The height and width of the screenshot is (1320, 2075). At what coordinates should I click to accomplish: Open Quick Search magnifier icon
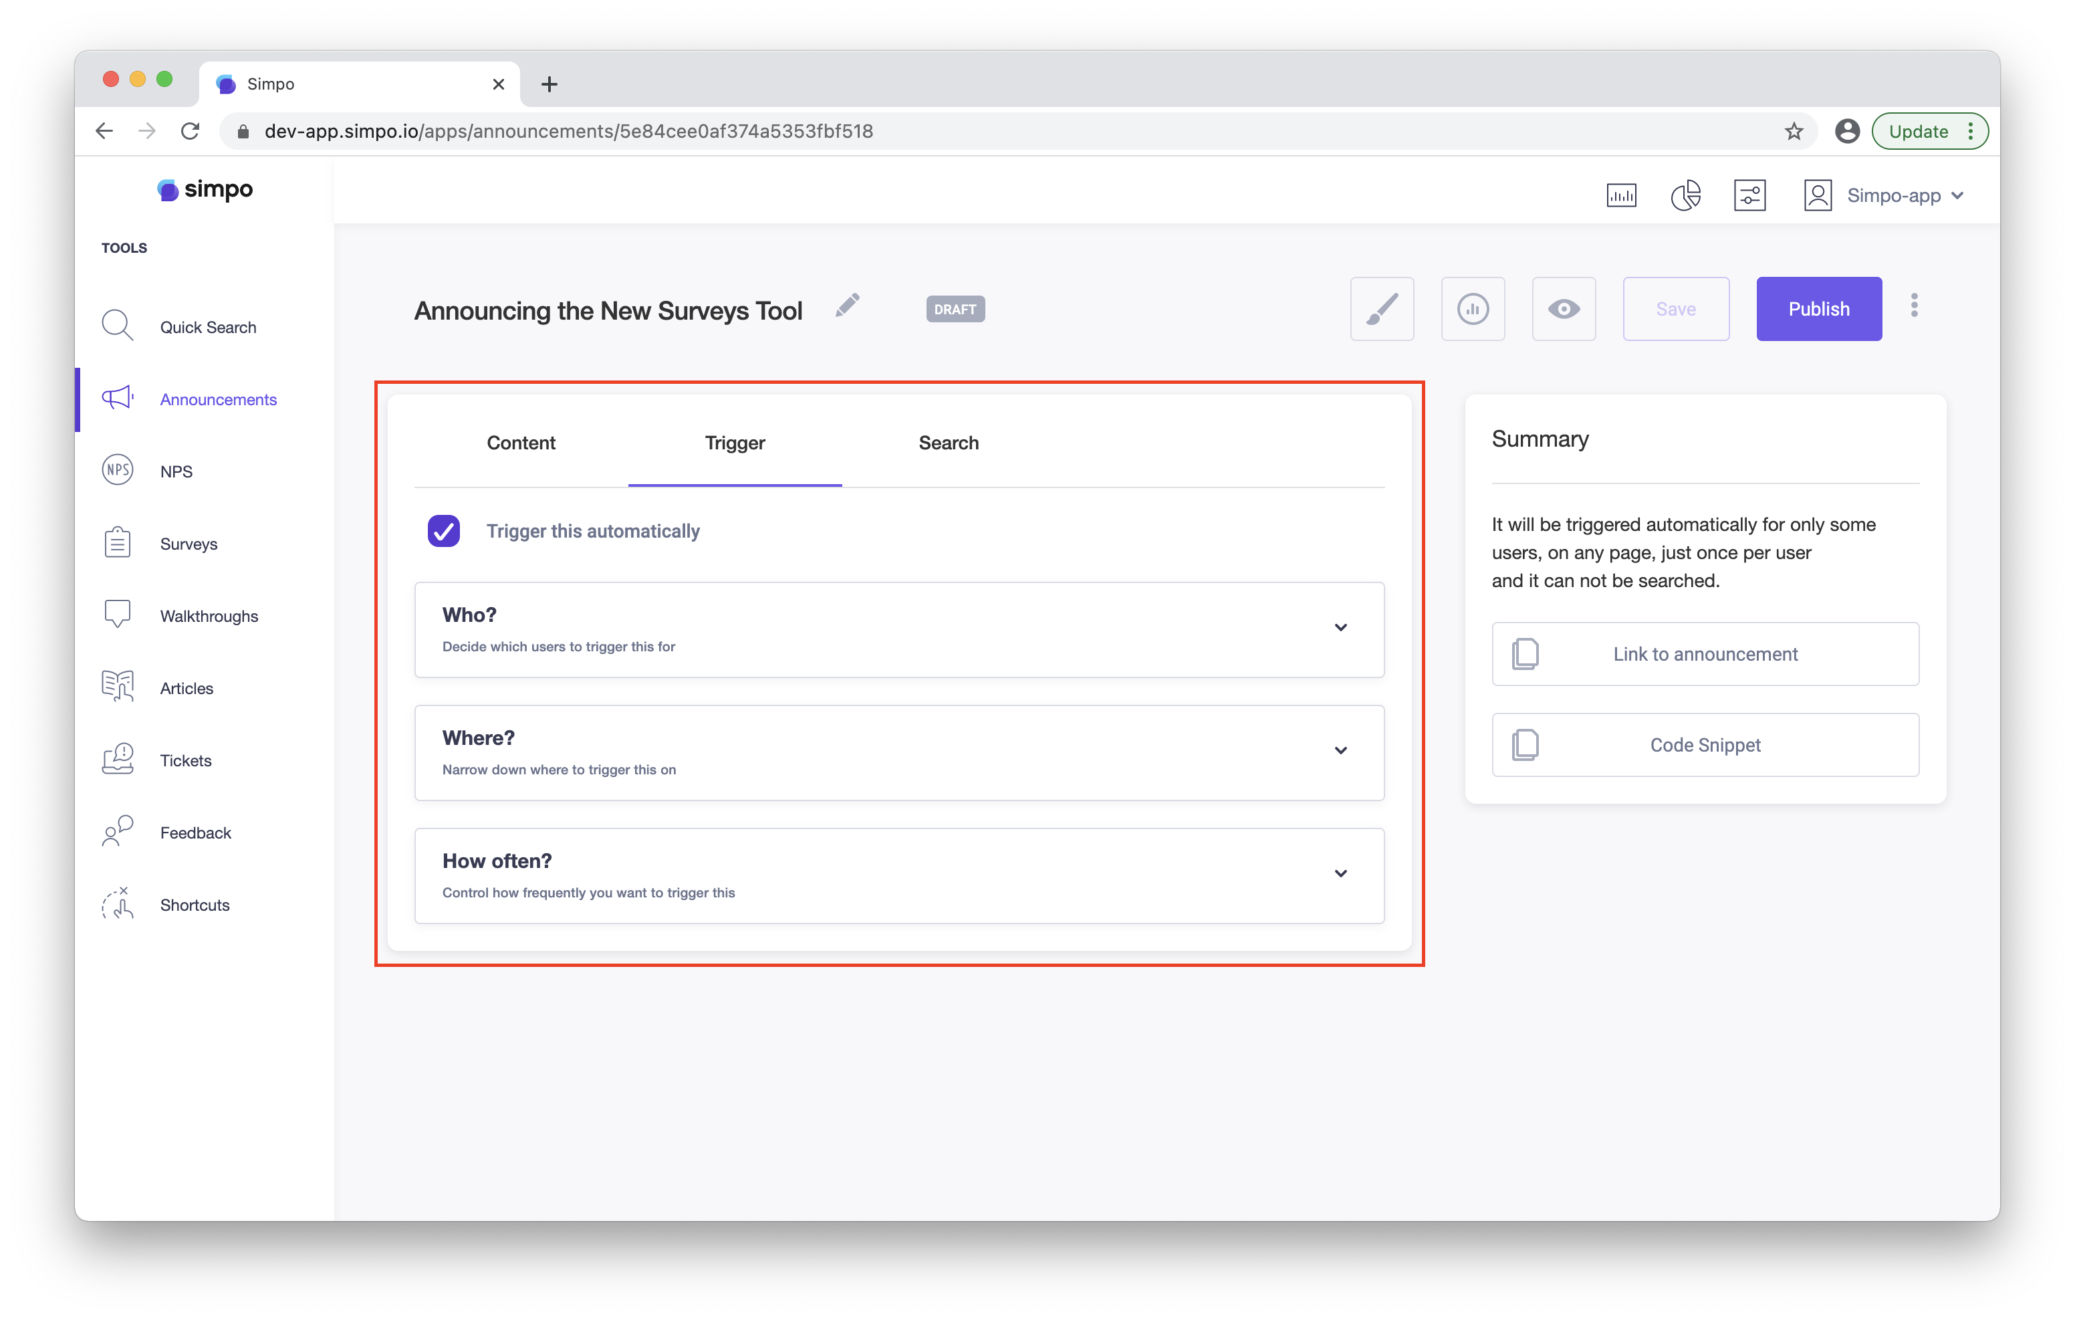(x=117, y=326)
